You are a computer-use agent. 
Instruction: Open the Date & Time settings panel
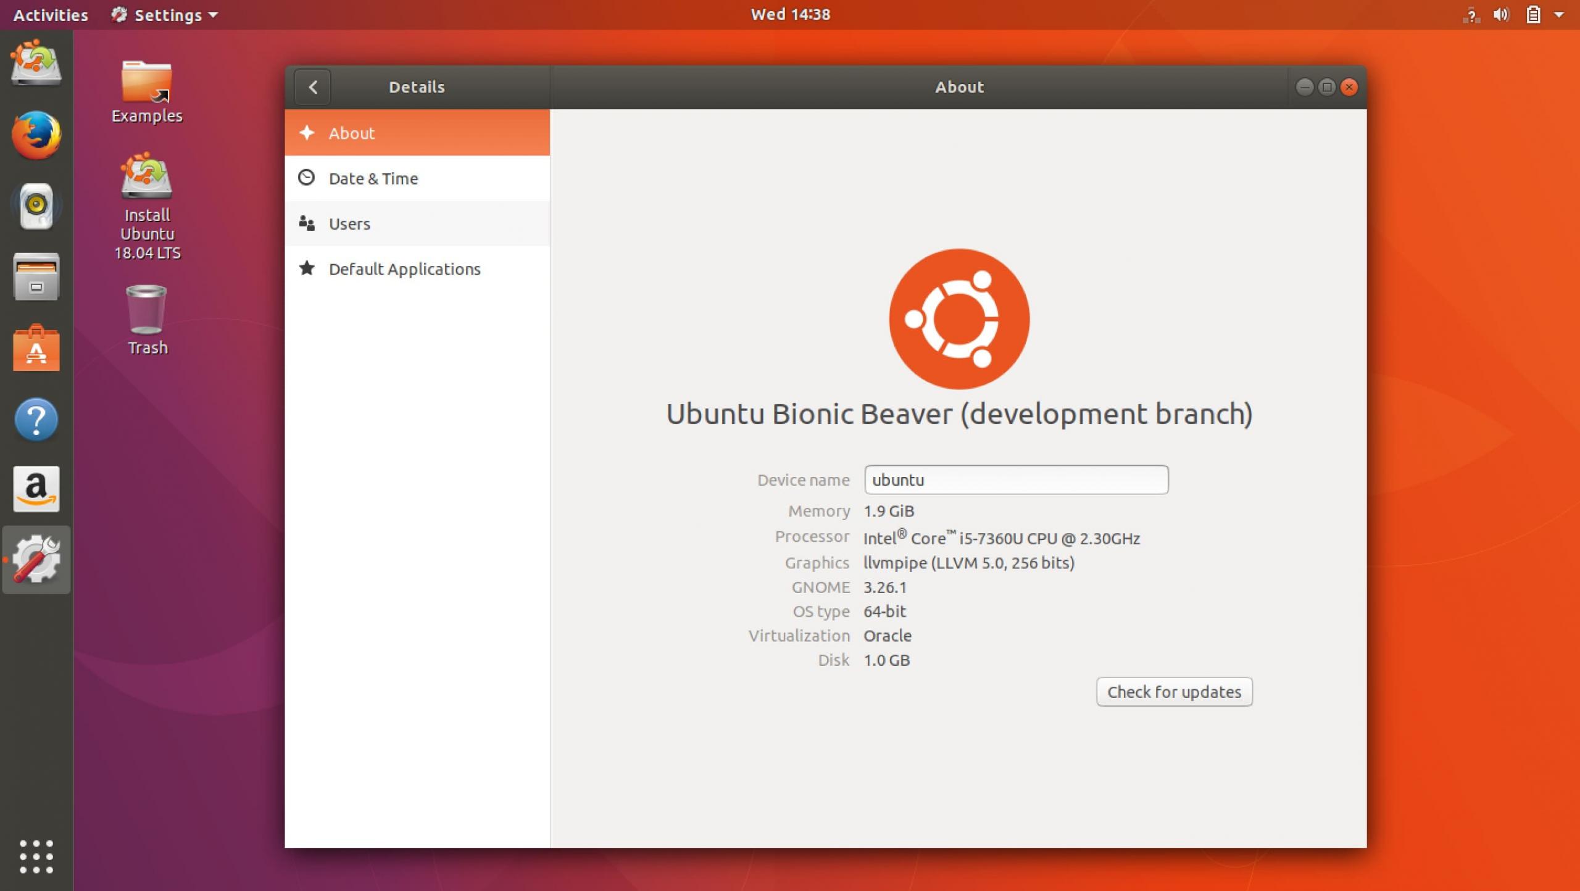click(373, 178)
